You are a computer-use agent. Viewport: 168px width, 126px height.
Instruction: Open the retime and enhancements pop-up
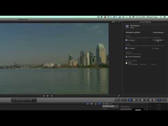(124, 100)
